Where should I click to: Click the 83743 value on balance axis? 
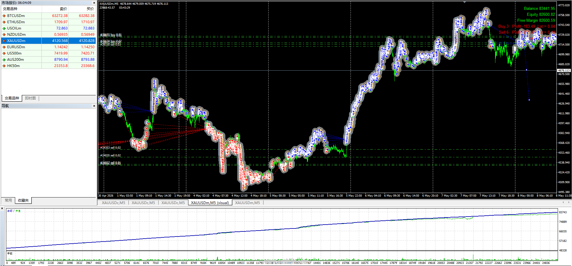click(x=563, y=212)
